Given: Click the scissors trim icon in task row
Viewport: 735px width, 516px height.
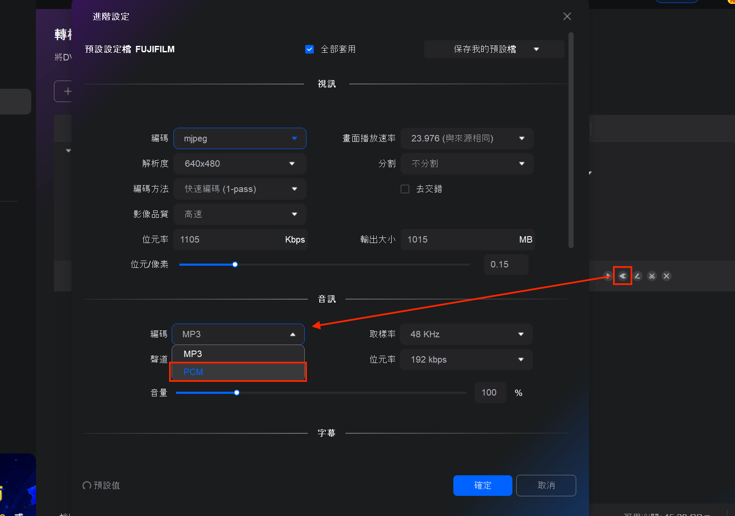Looking at the screenshot, I should coord(652,276).
